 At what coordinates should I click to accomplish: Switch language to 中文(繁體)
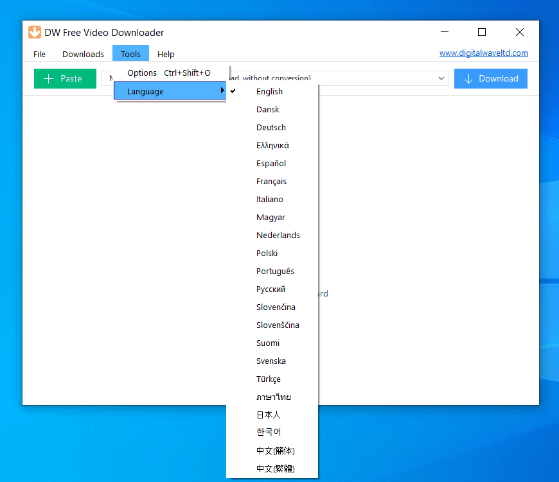tap(272, 469)
